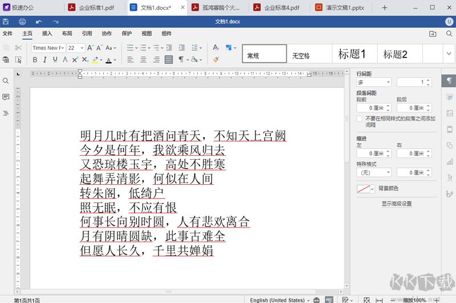Switch to the 演示文稿1.pptx tab
This screenshot has width=456, height=303.
pos(342,7)
